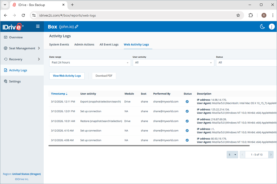Download the logs as PDF

coord(104,76)
